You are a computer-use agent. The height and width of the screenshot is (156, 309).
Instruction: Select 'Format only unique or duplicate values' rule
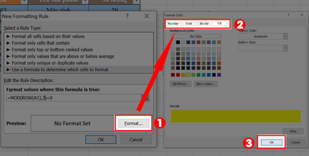coord(50,63)
